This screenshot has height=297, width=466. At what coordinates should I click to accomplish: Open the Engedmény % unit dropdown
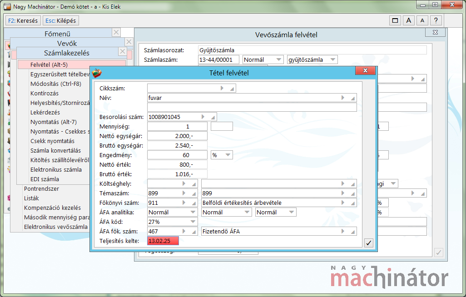228,155
